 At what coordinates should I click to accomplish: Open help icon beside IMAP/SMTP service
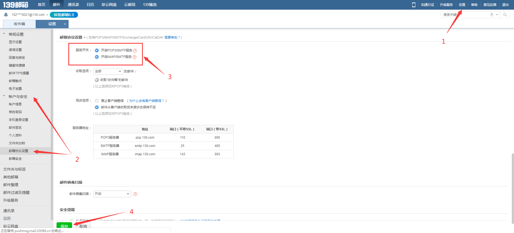click(135, 57)
